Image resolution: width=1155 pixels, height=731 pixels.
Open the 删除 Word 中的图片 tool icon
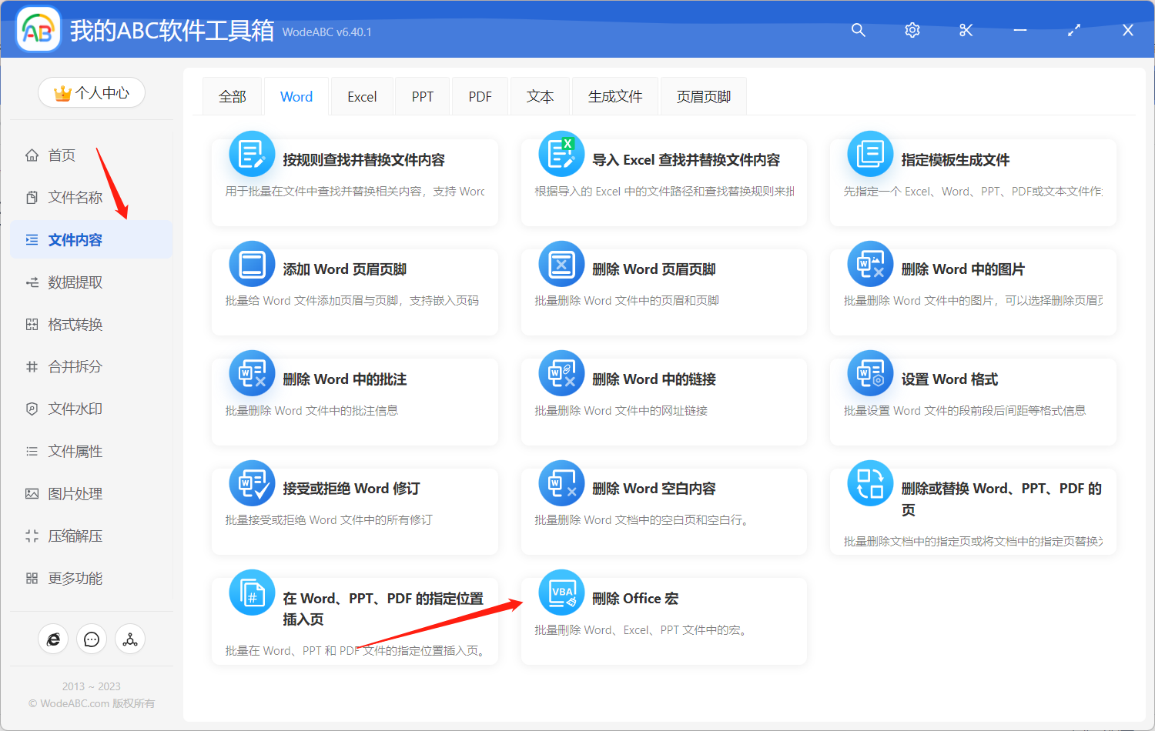point(869,264)
